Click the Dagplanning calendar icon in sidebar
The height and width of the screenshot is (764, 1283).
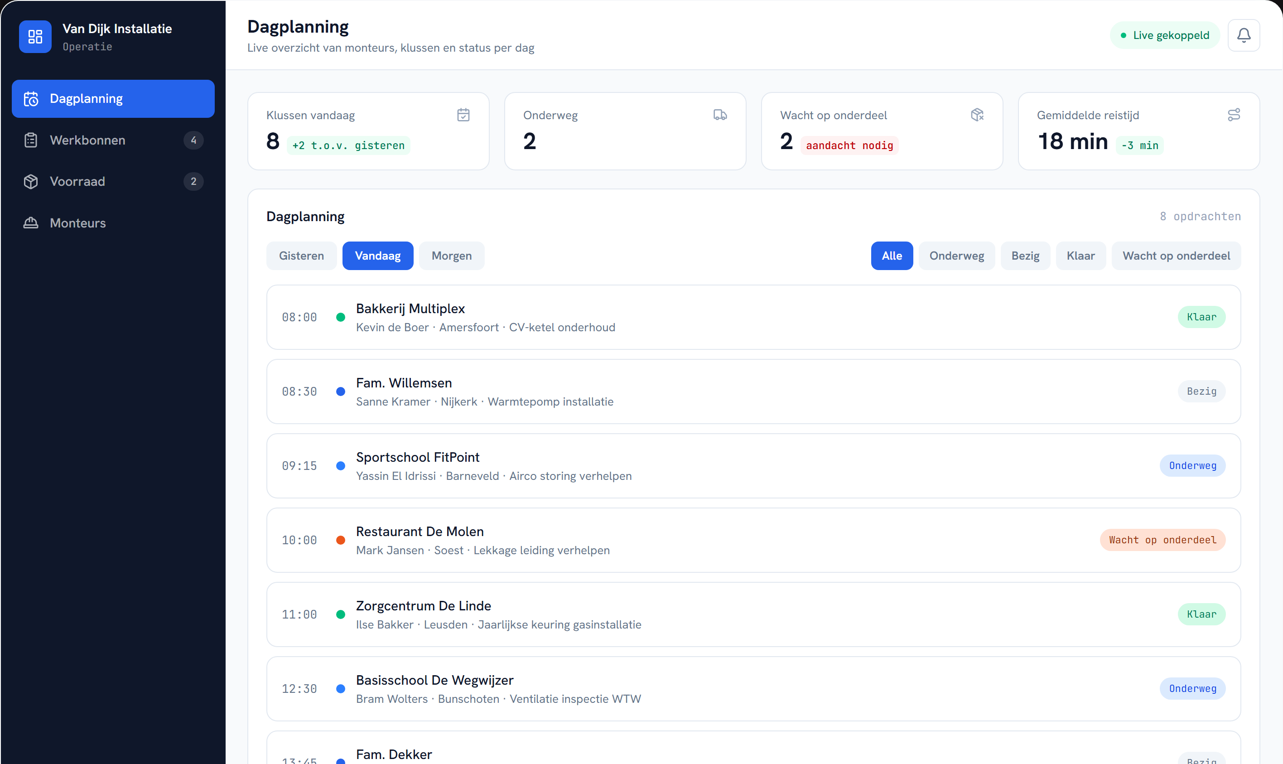point(31,98)
